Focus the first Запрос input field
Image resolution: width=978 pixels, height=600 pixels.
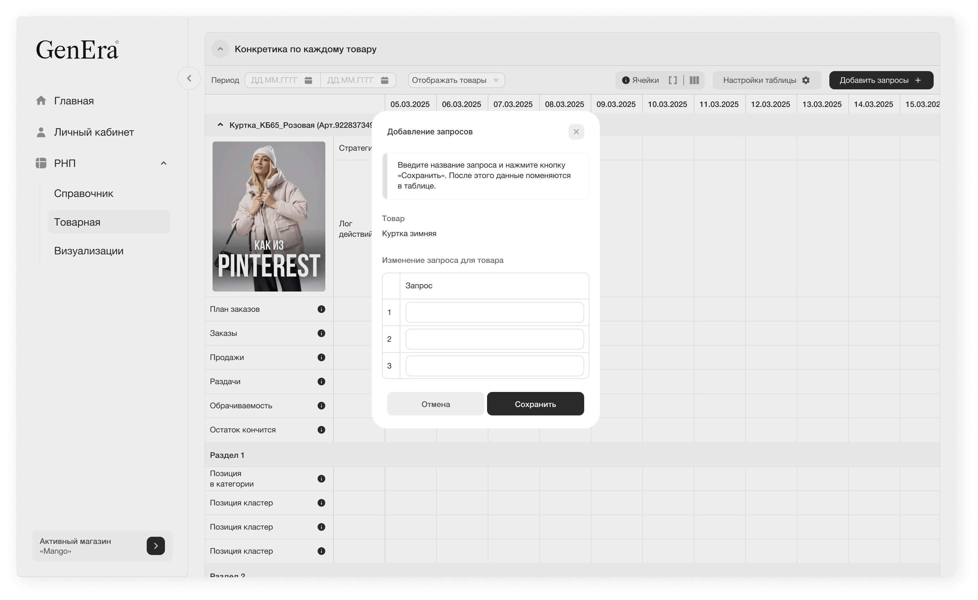click(x=495, y=312)
